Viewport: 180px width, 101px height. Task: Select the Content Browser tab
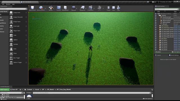[x=4, y=87]
